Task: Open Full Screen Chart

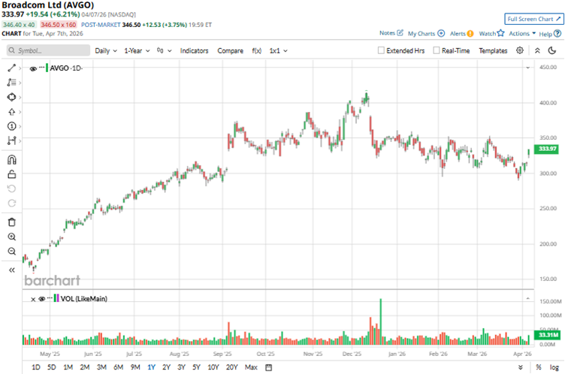Action: click(534, 19)
